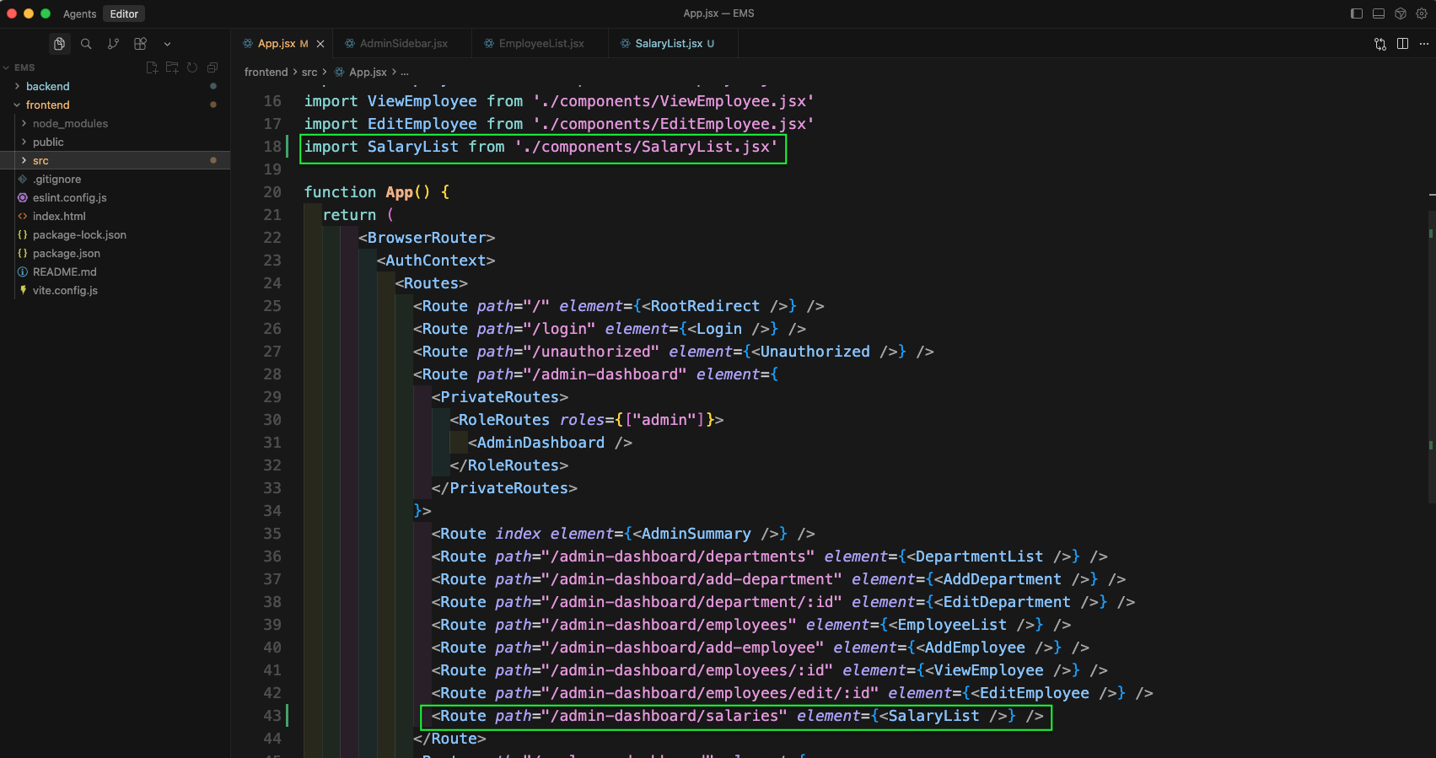Screen dimensions: 1436x758
Task: Switch to the Agents mode
Action: (79, 13)
